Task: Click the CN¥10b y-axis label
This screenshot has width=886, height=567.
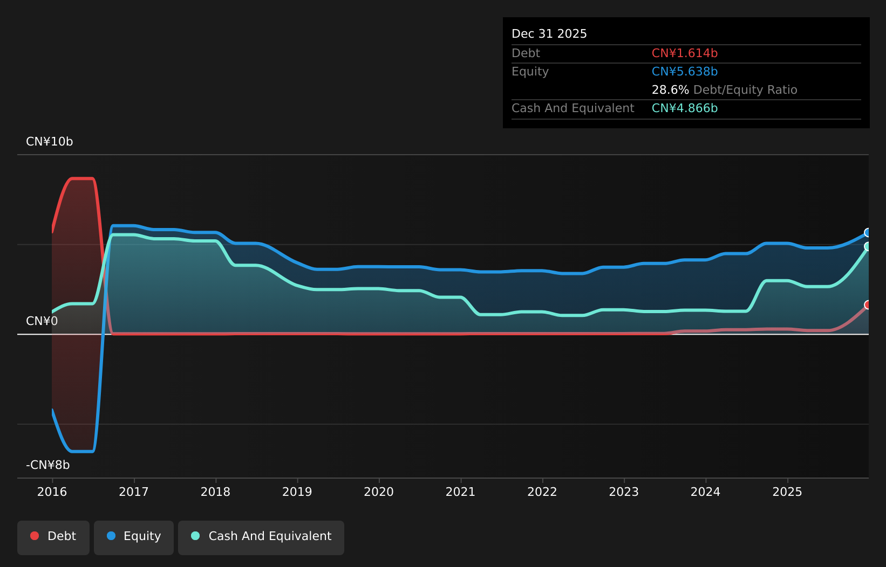Action: 50,142
